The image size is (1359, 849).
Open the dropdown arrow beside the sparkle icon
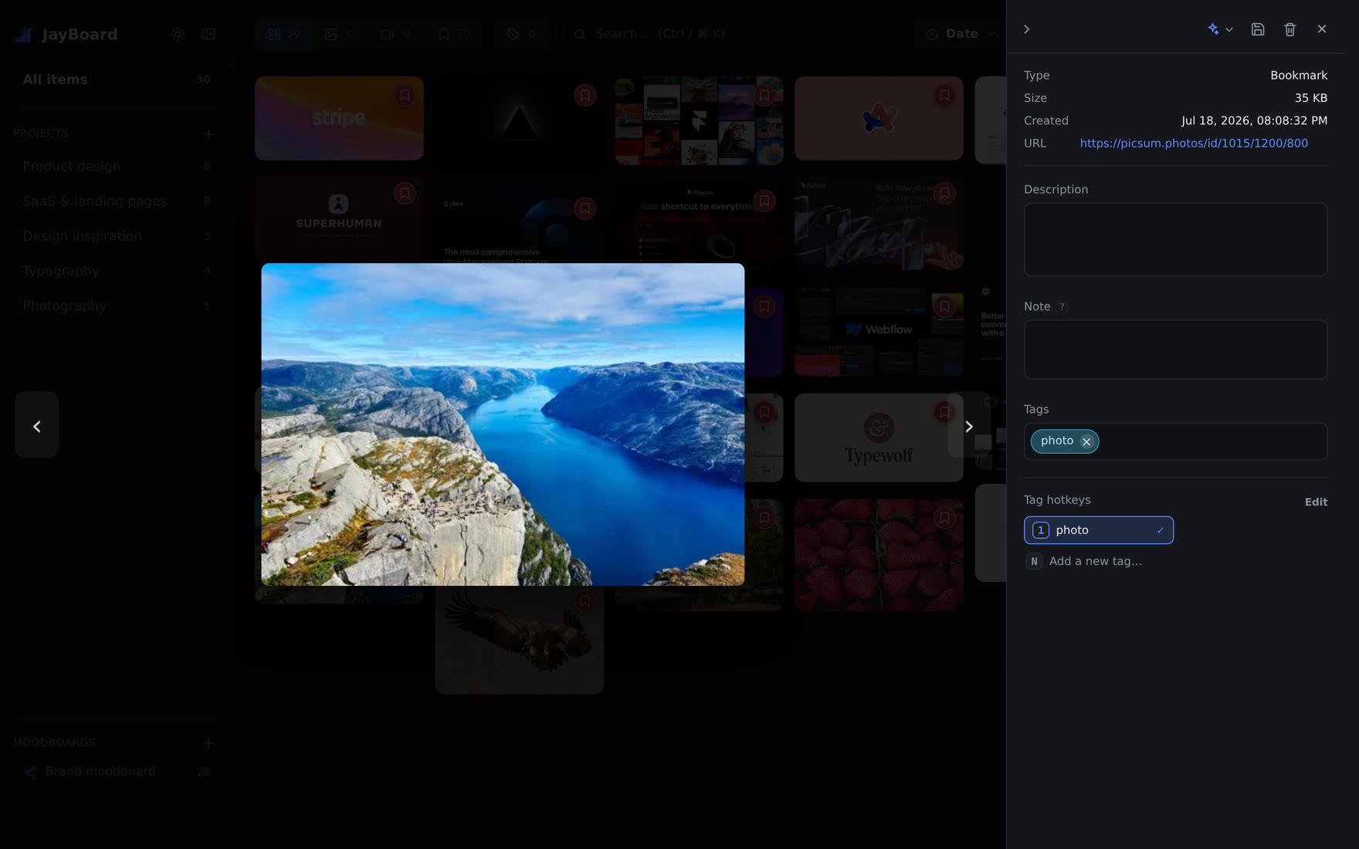(1229, 29)
